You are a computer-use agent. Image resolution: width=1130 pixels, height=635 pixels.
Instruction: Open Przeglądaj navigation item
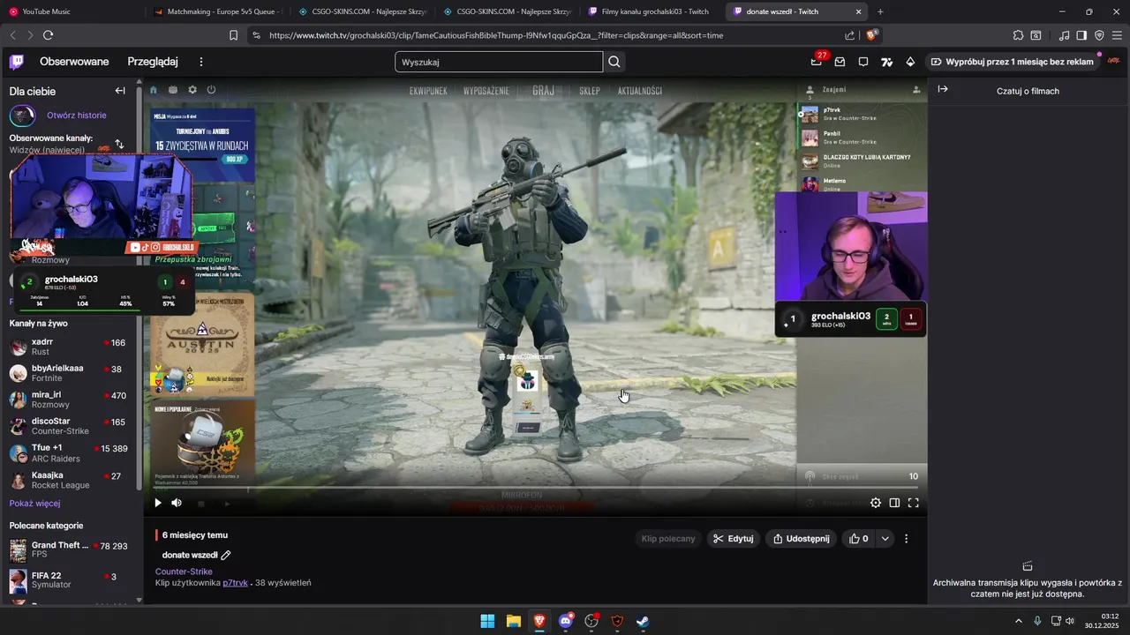(153, 62)
